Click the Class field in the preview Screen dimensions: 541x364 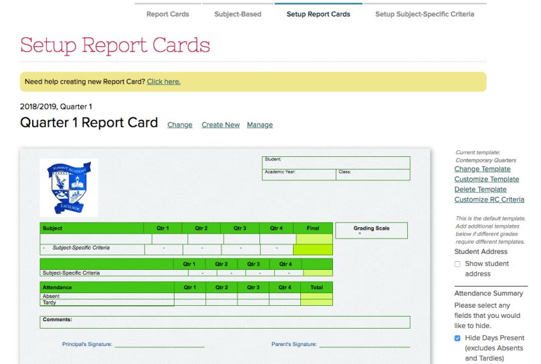tap(373, 174)
